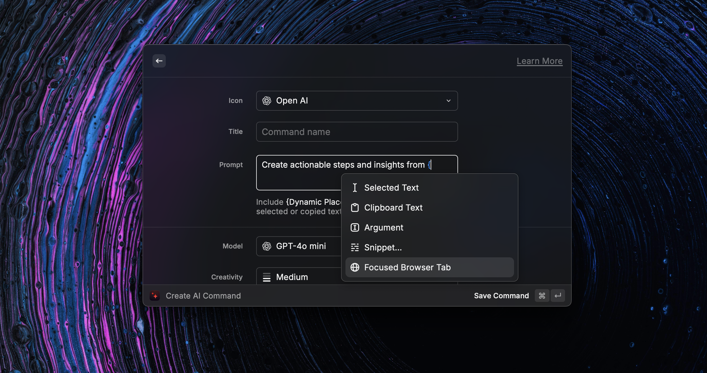The width and height of the screenshot is (707, 373).
Task: Click the OpenAI logo in the Icon field
Action: tap(267, 101)
